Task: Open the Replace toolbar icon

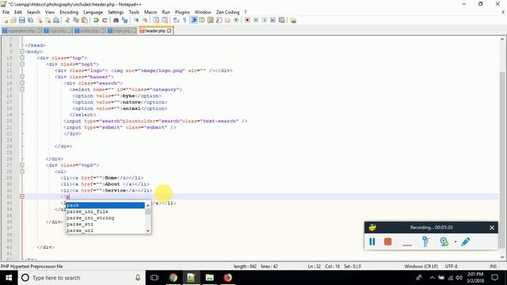Action: click(x=124, y=20)
